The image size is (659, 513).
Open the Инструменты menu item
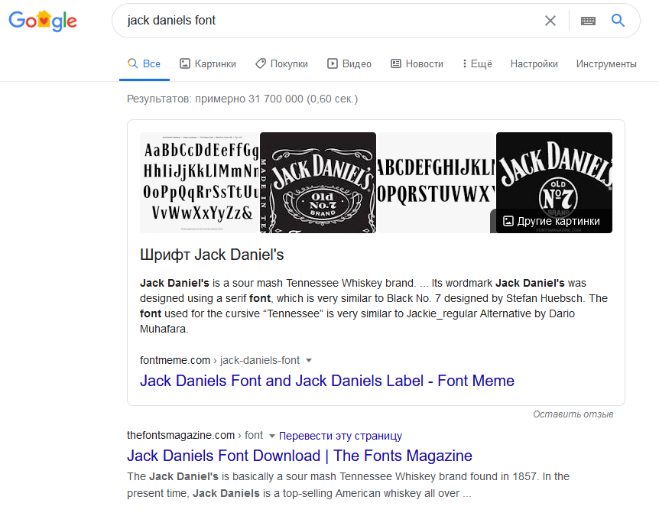(x=605, y=63)
